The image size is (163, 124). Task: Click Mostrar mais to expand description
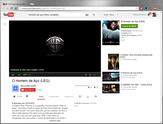(55, 121)
